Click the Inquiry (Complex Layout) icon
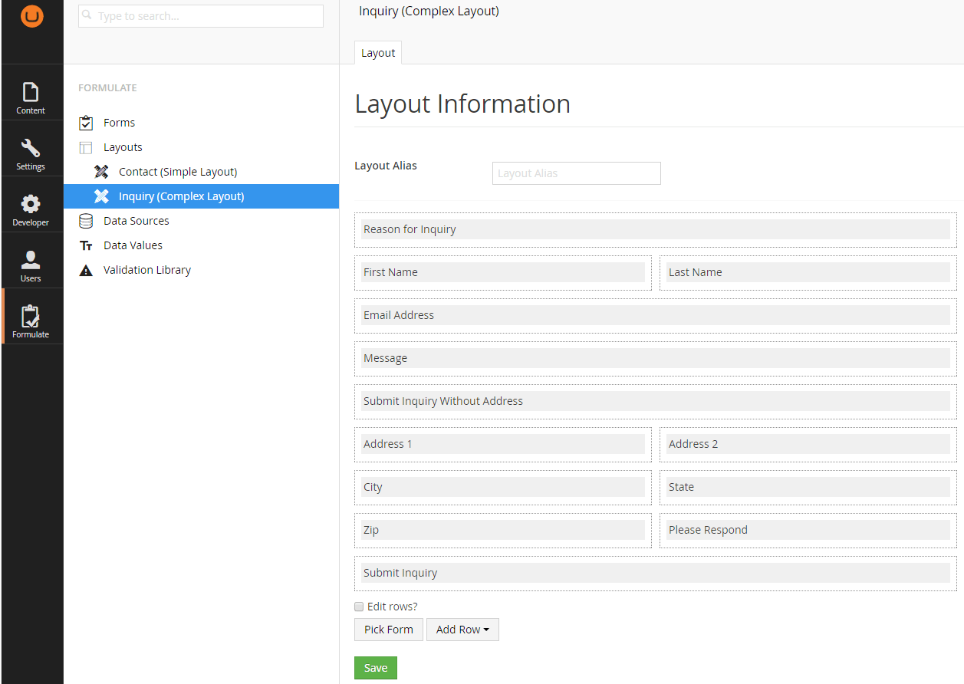Image resolution: width=964 pixels, height=684 pixels. click(x=101, y=196)
